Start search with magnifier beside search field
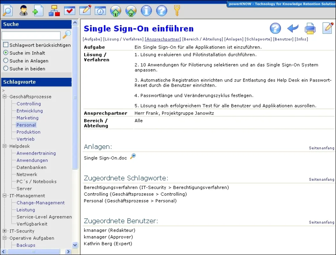Viewport: 336px width, 255px height. coord(67,34)
